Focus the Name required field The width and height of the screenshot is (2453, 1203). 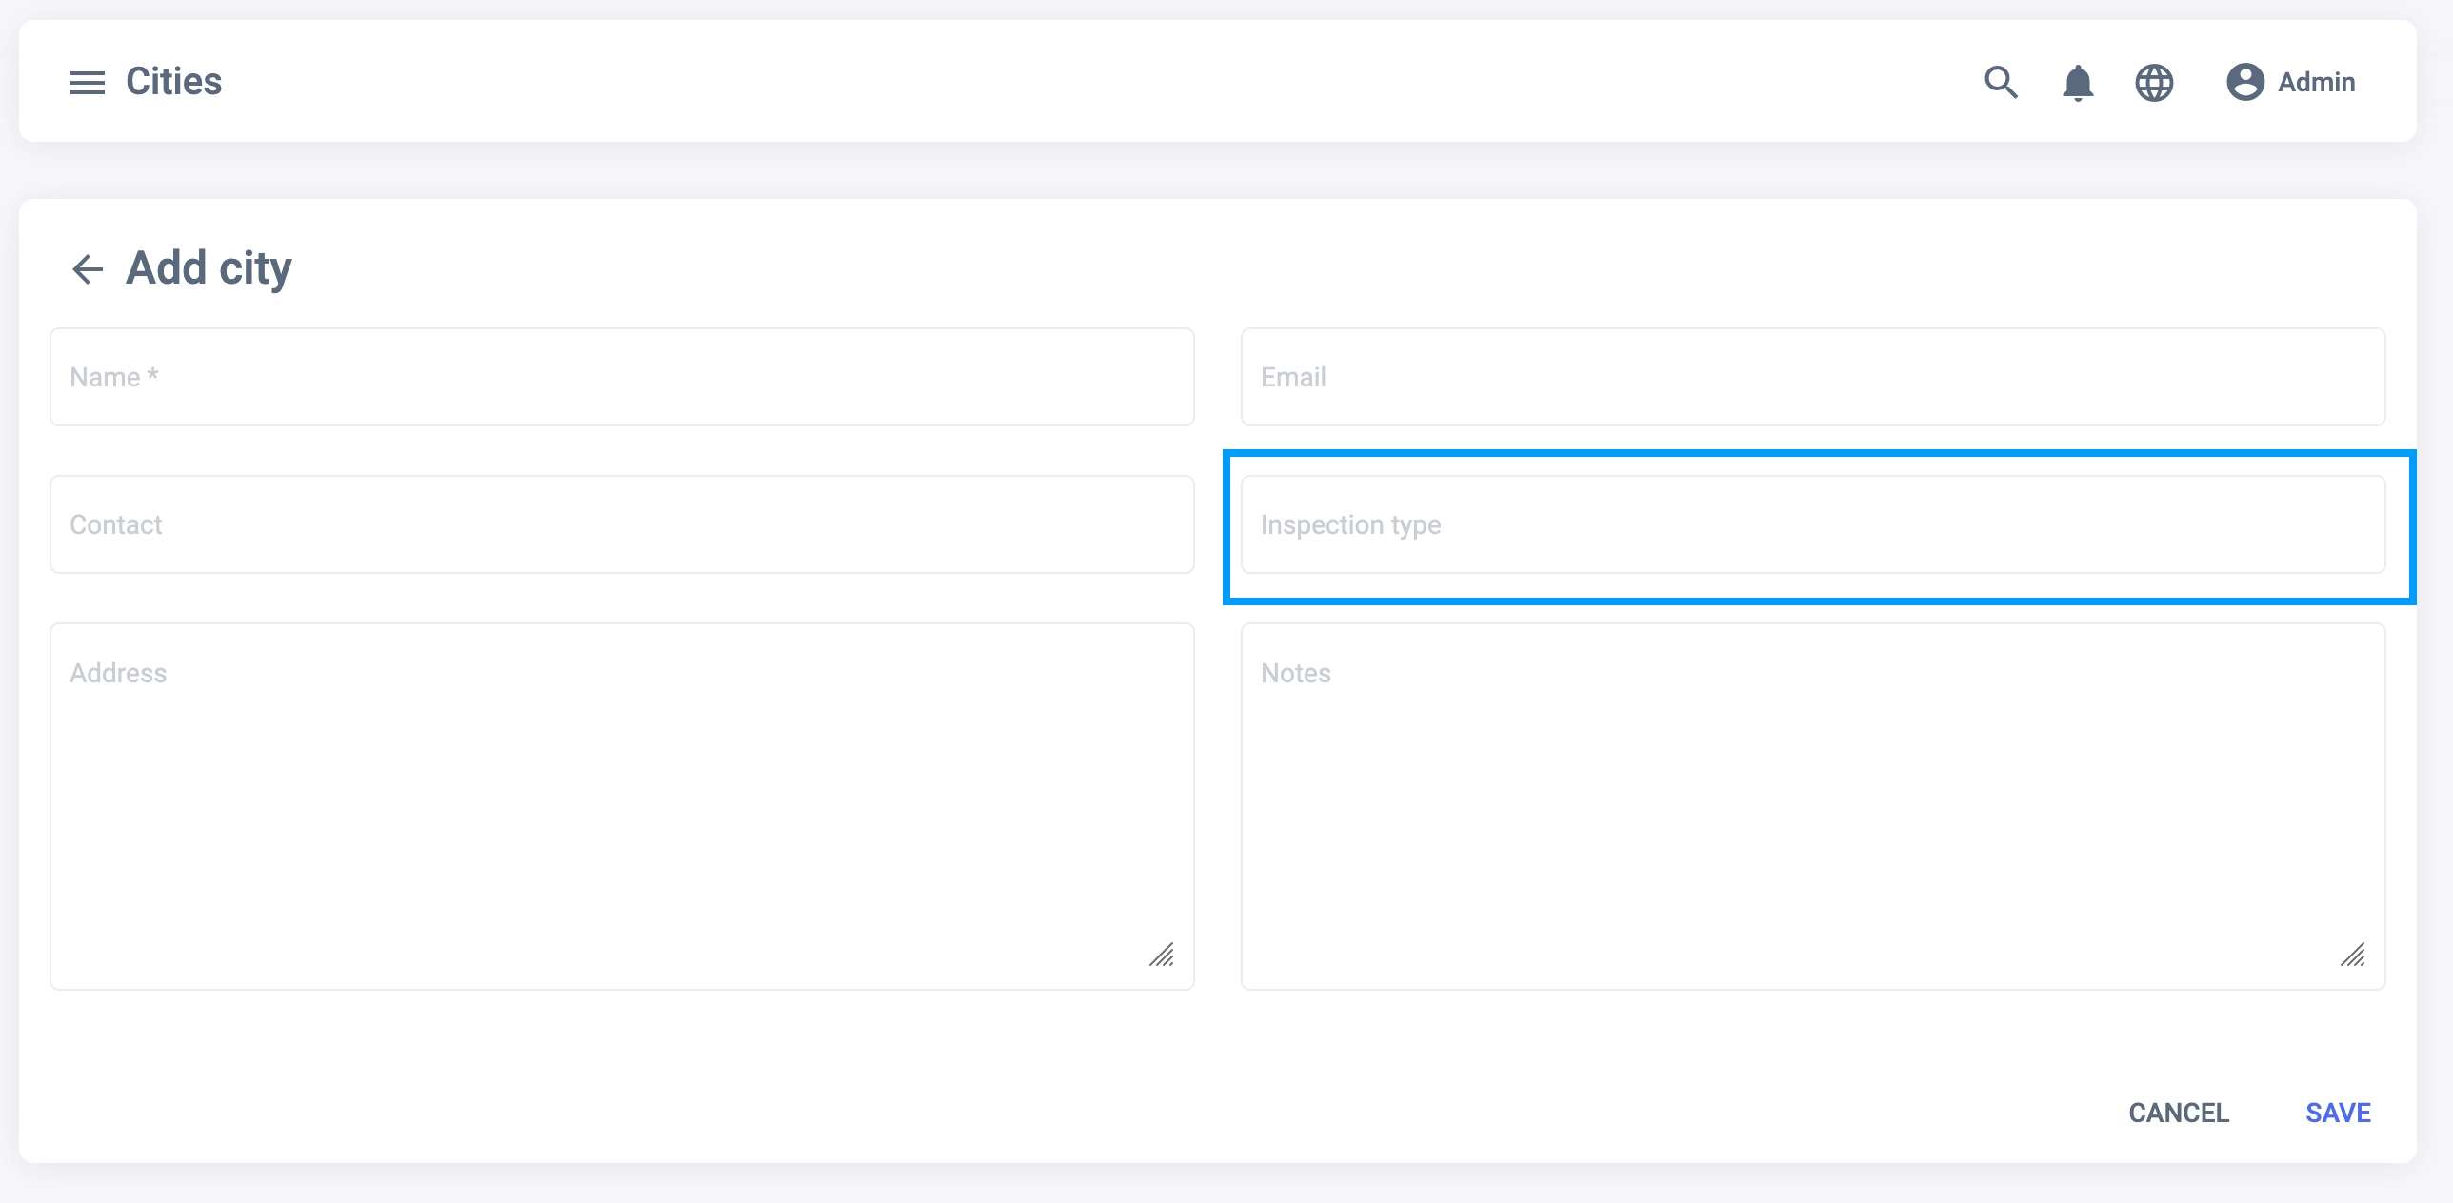click(621, 377)
